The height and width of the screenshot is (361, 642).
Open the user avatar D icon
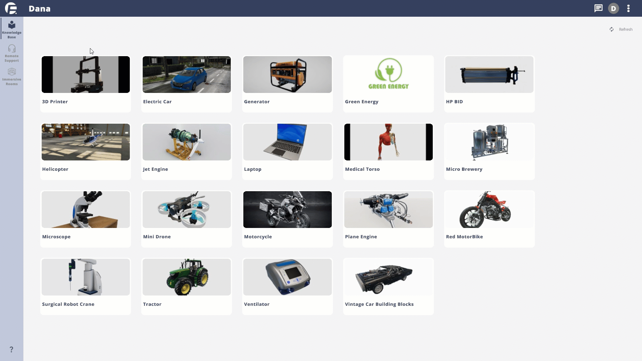613,8
